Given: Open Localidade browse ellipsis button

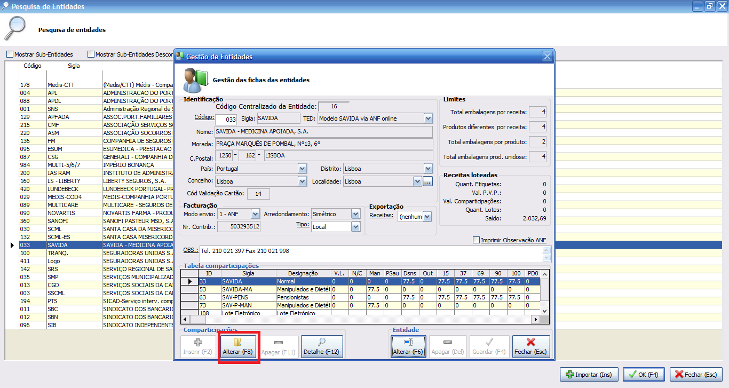Looking at the screenshot, I should [x=427, y=181].
